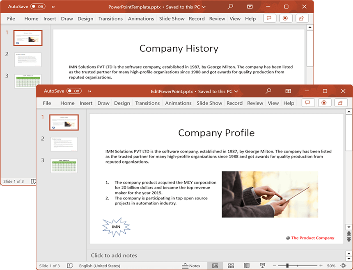This screenshot has height=270, width=353.
Task: Switch to View tab in EditPowerPoint window
Action: pos(273,103)
